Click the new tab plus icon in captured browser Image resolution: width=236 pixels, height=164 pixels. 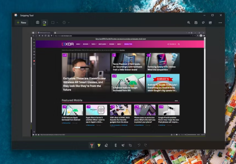point(55,32)
